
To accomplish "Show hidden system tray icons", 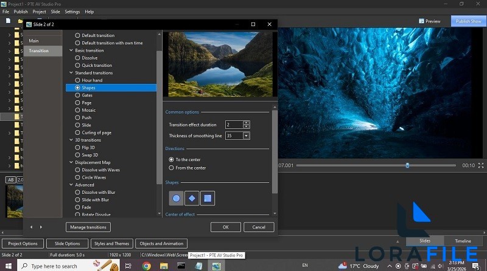I will (x=390, y=266).
